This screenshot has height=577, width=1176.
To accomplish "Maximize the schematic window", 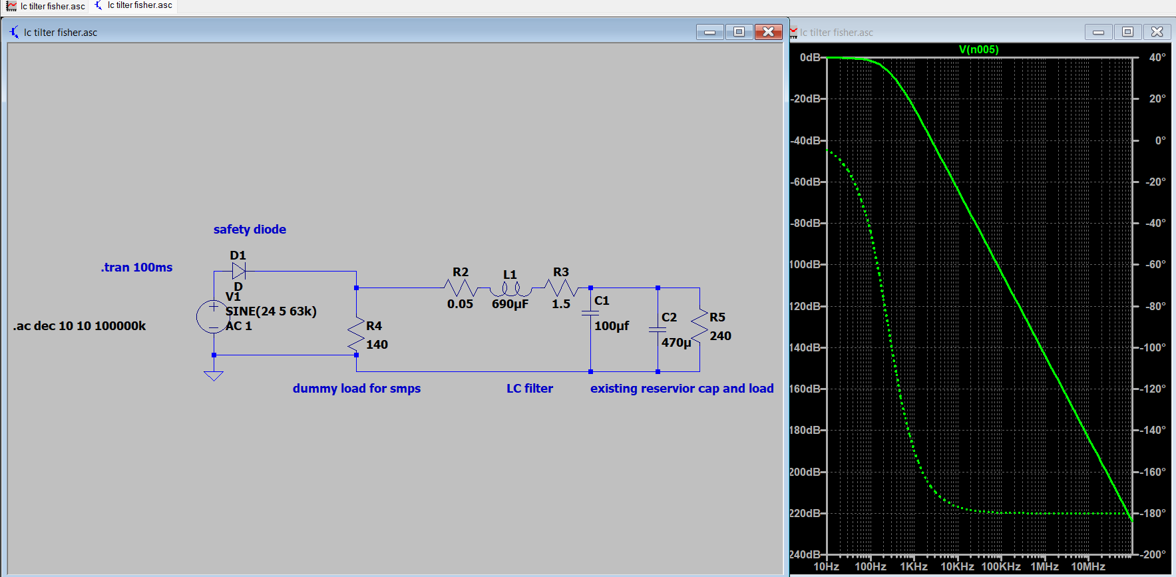I will pos(739,32).
